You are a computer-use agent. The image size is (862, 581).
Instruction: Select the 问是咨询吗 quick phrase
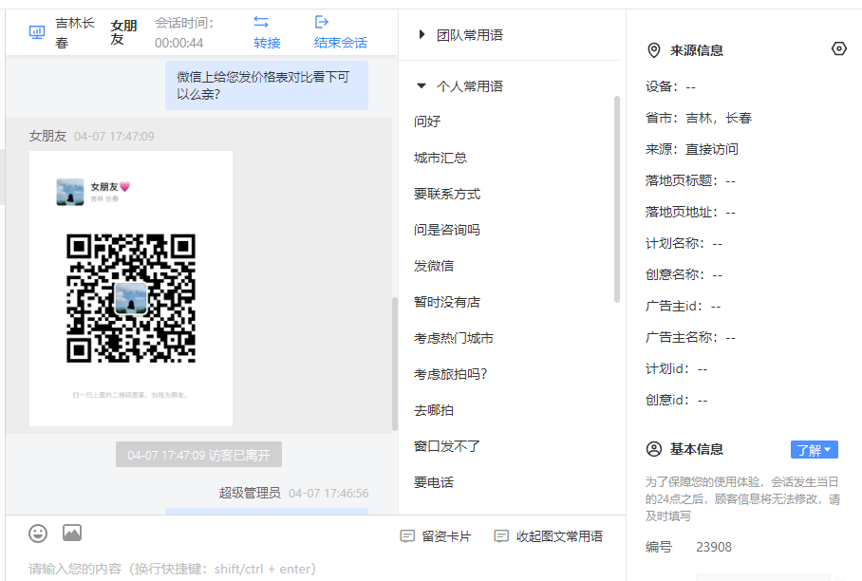(447, 230)
